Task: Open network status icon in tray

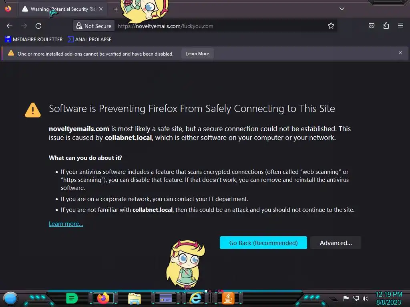Action: coord(356,298)
